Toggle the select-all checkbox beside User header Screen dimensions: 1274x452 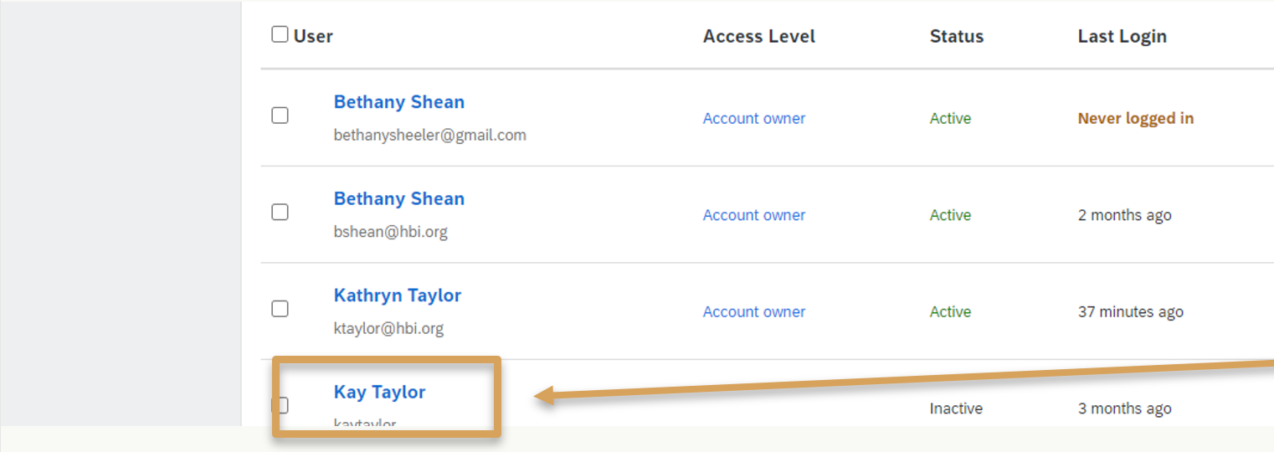280,35
